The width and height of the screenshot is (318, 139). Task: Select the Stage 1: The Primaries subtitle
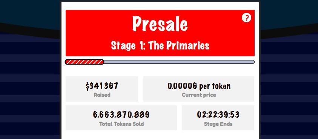160,46
